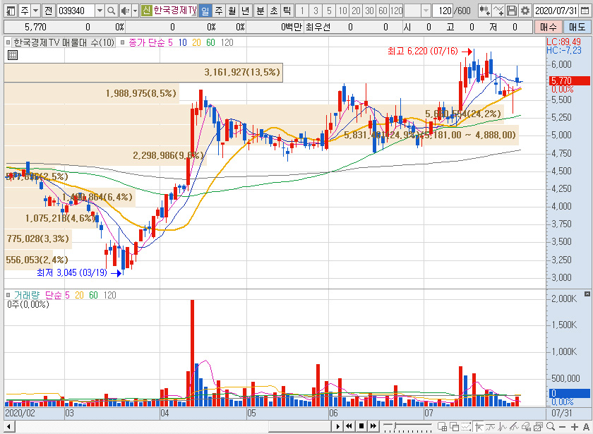Click the overlapping windows icon

pos(454,426)
